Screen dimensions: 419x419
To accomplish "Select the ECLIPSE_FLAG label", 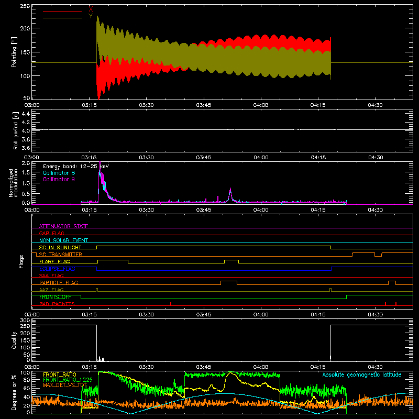I will 57,269.
